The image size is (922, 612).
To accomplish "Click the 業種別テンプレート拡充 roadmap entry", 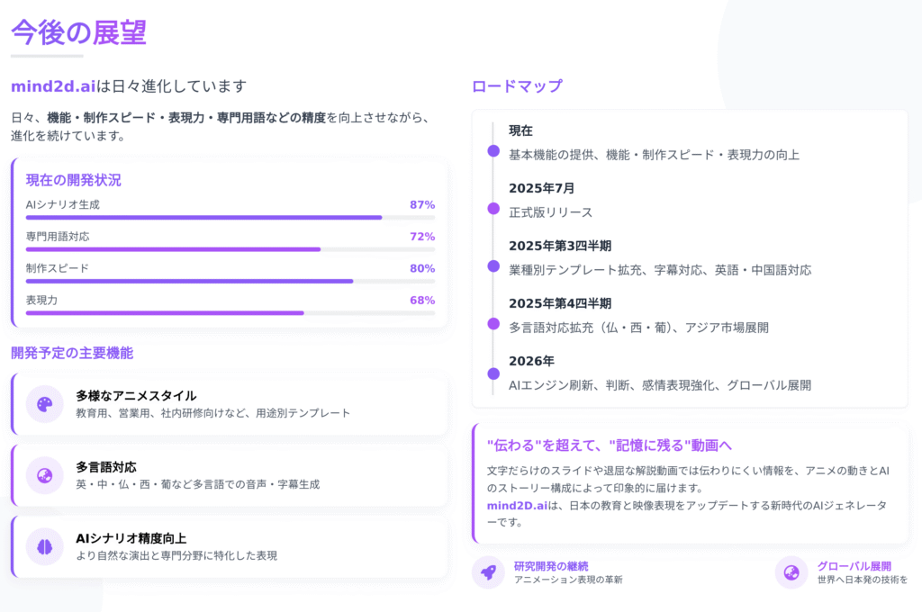I will click(660, 270).
